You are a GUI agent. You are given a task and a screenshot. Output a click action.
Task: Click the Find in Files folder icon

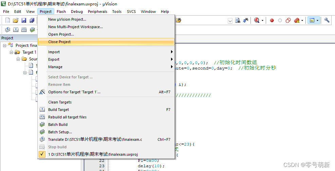click(x=179, y=20)
